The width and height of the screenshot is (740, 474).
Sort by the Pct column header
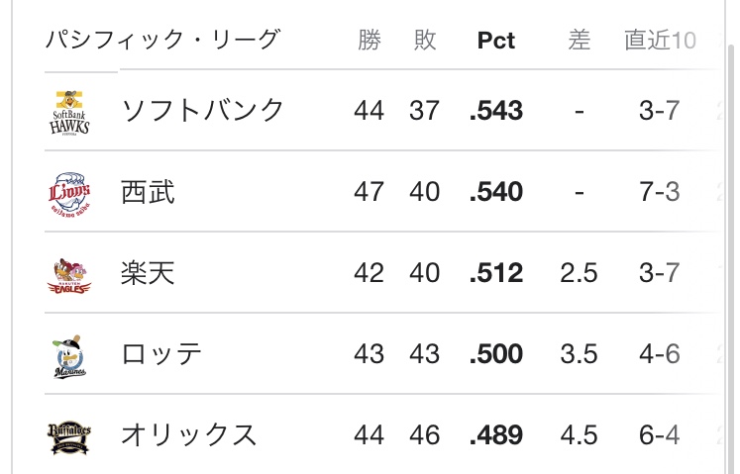pos(496,42)
